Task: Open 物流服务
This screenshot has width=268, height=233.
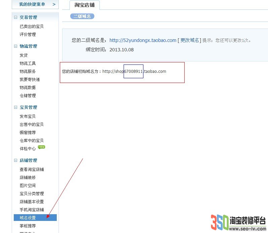Action: point(28,72)
